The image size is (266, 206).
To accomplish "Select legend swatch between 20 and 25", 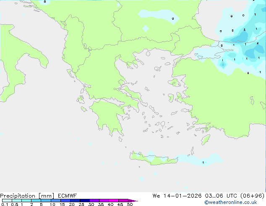I will tap(75, 201).
